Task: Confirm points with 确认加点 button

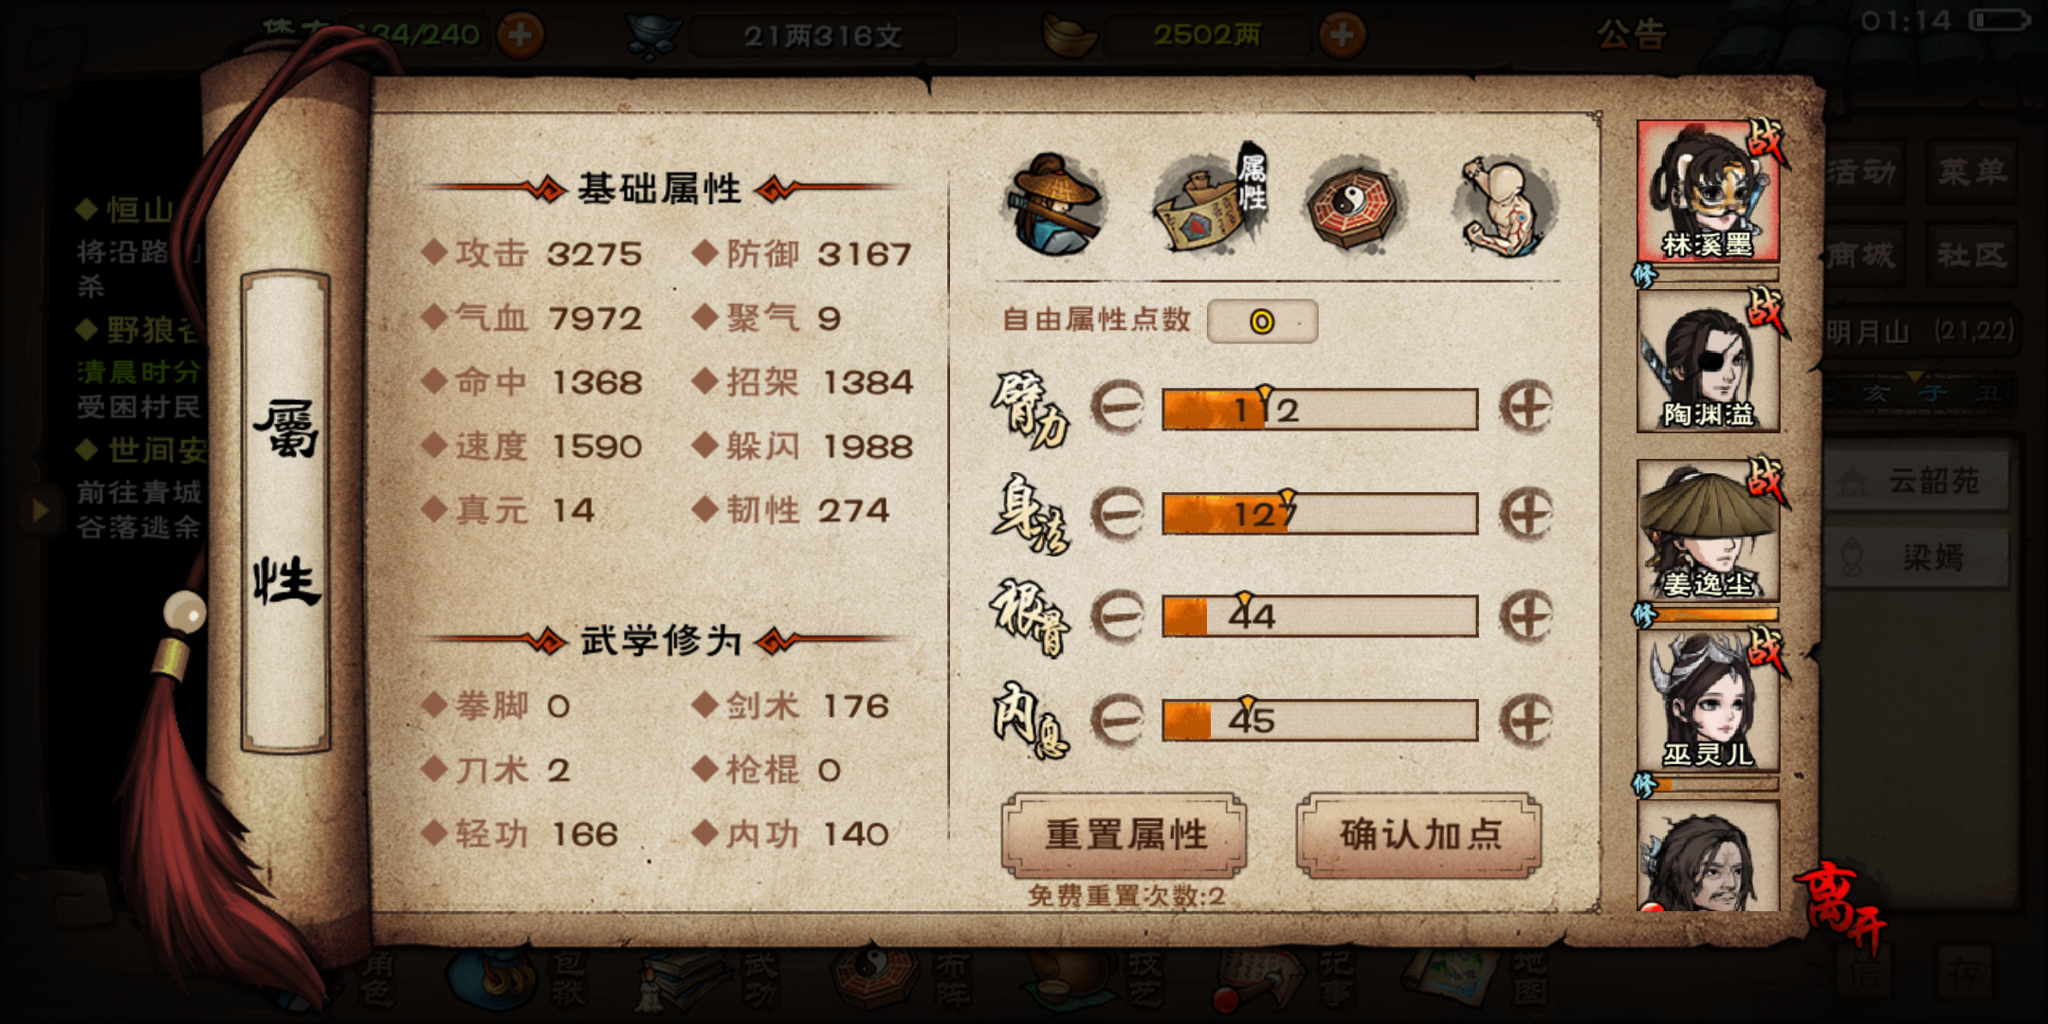Action: 1419,835
